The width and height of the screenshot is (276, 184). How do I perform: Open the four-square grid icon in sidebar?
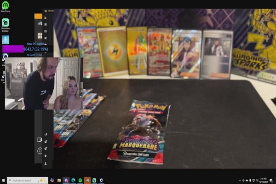point(40,36)
